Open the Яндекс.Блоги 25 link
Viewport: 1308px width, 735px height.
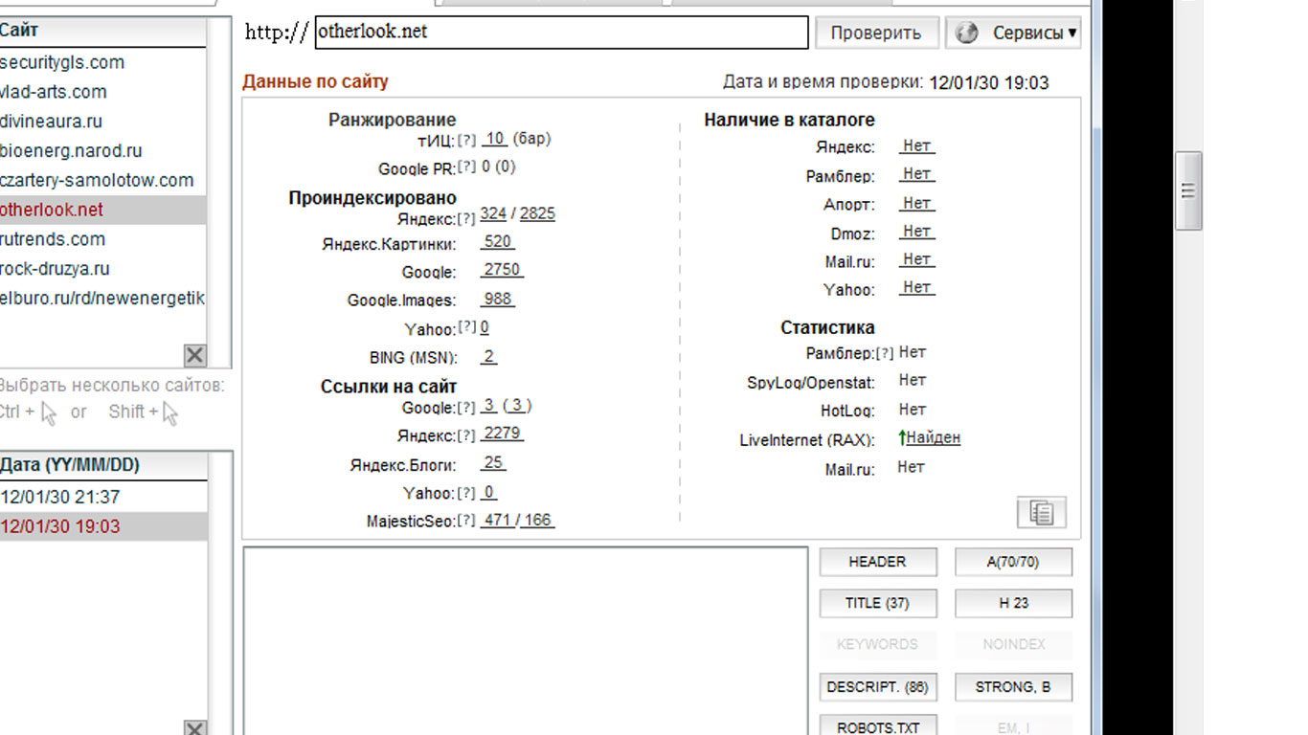(493, 463)
